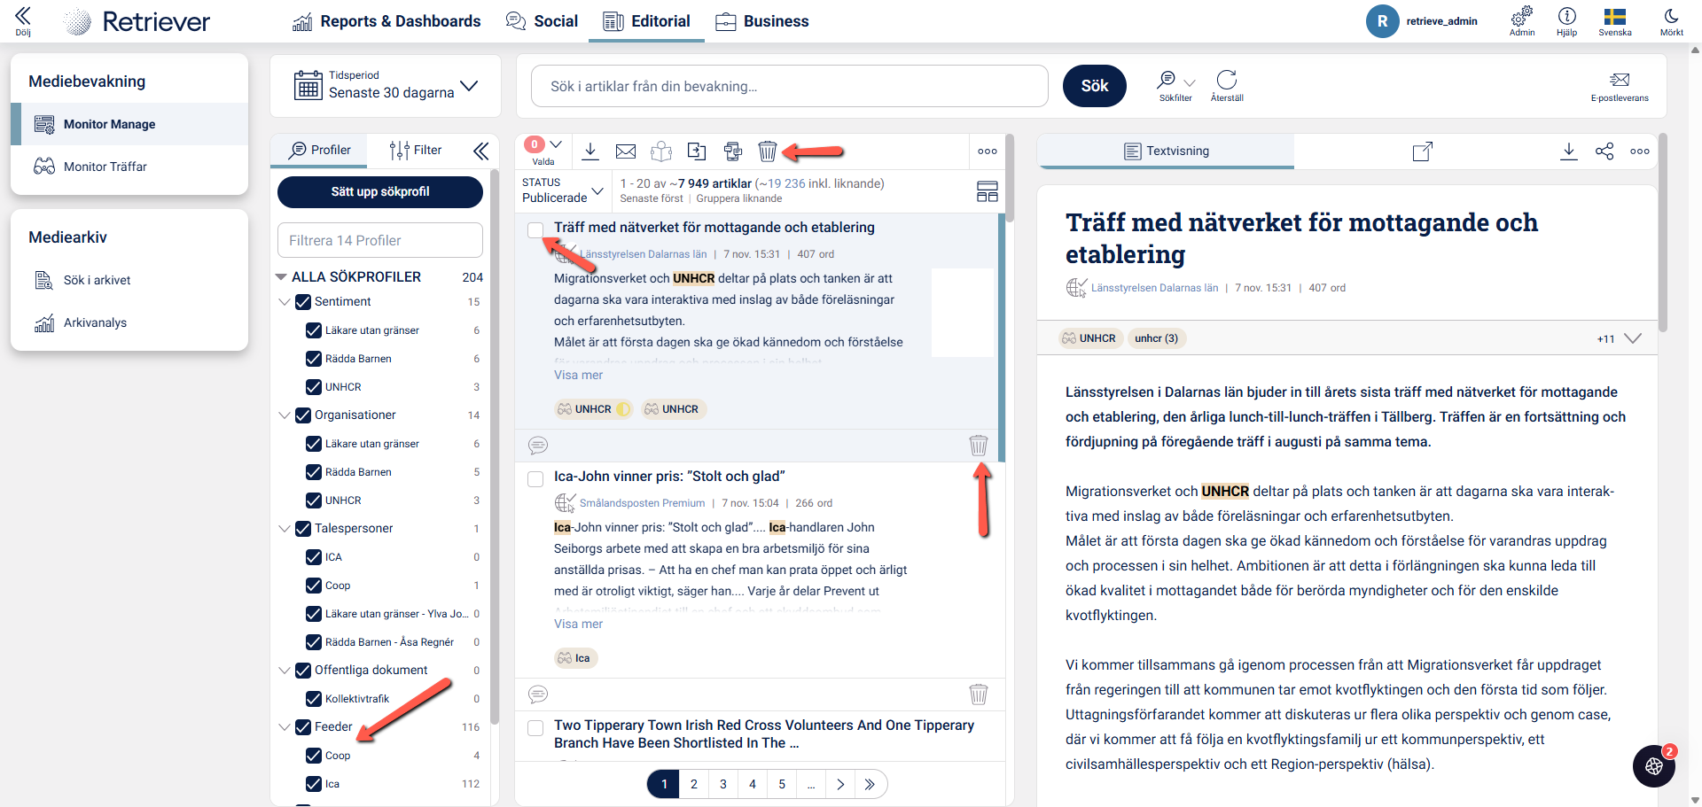Open comment bubble below Ica-John article
The height and width of the screenshot is (807, 1702).
[538, 694]
